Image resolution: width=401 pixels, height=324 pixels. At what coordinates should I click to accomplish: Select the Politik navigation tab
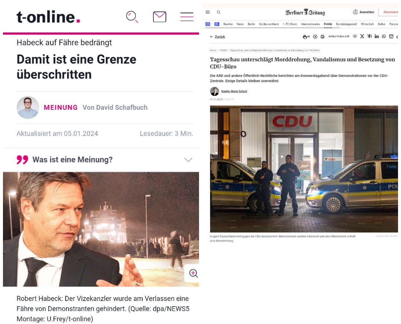[x=328, y=24]
